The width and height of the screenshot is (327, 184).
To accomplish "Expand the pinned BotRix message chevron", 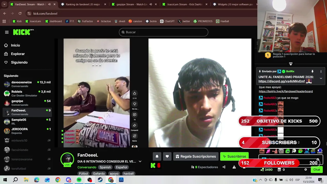I will (321, 78).
